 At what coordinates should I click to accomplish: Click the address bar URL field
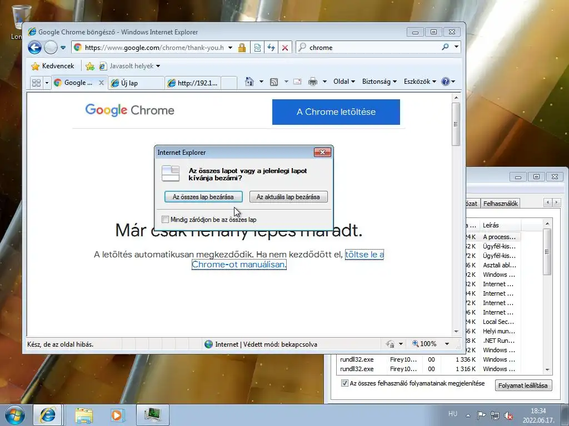(154, 48)
